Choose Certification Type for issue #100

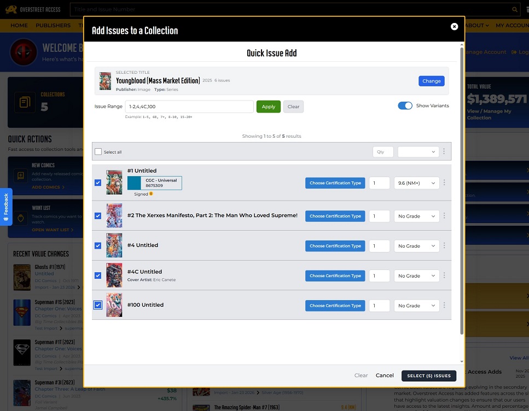tap(335, 306)
